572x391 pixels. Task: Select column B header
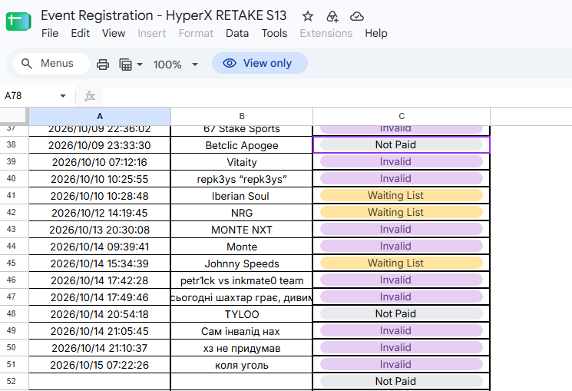[242, 117]
